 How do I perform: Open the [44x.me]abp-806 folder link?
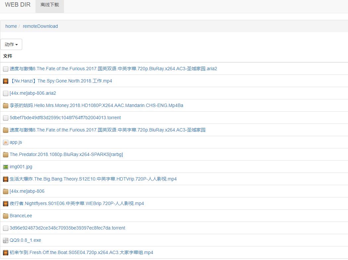(x=27, y=191)
